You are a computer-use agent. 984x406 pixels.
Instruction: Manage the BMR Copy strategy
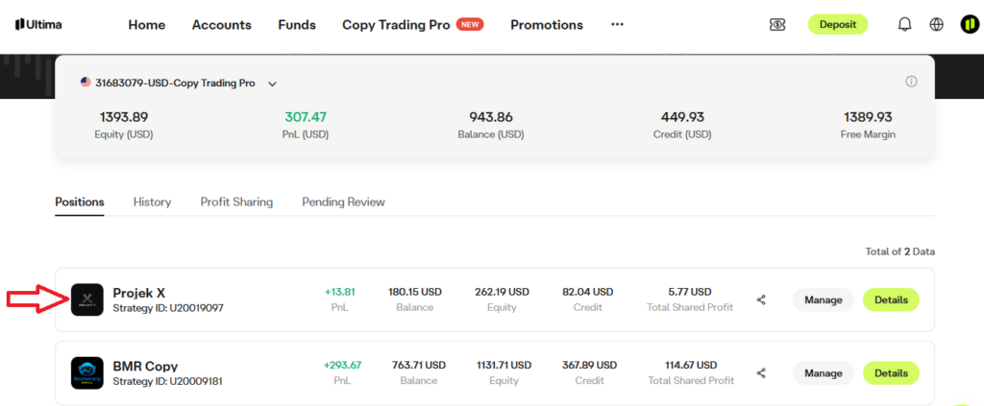pos(824,372)
